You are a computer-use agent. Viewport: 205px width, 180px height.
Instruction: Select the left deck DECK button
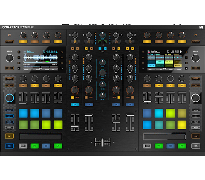[9, 146]
